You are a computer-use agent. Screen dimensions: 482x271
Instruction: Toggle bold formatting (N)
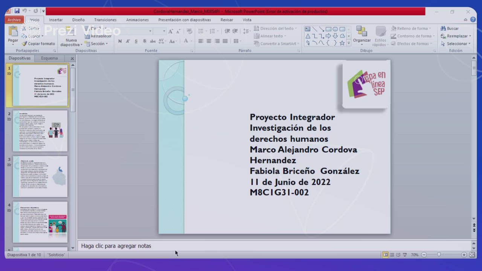(x=120, y=41)
